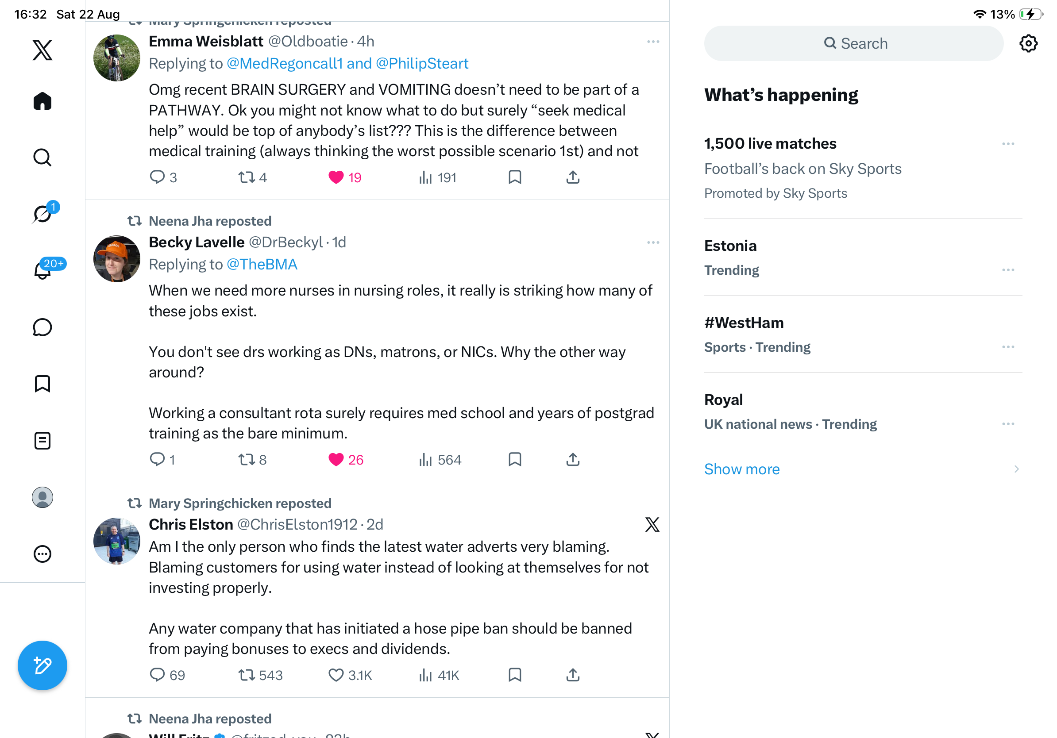
Task: Unlike Emma Weisblatt's post with 19 likes
Action: tap(336, 177)
